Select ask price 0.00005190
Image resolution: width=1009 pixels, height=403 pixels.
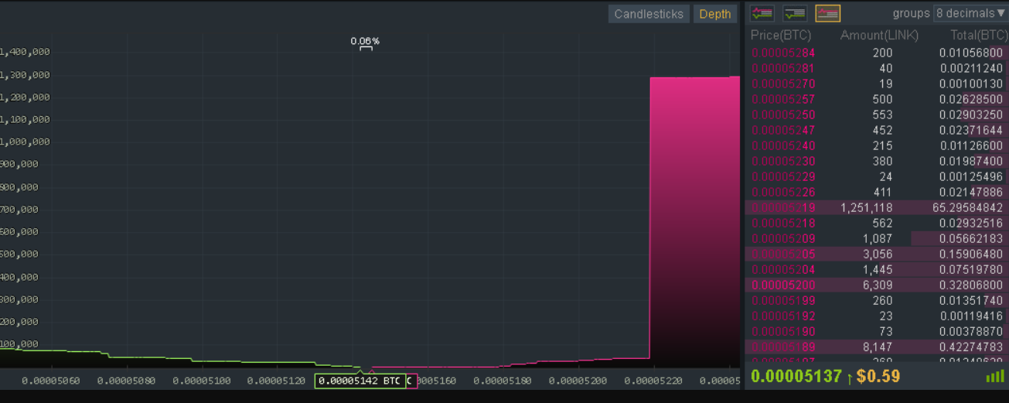(x=783, y=331)
